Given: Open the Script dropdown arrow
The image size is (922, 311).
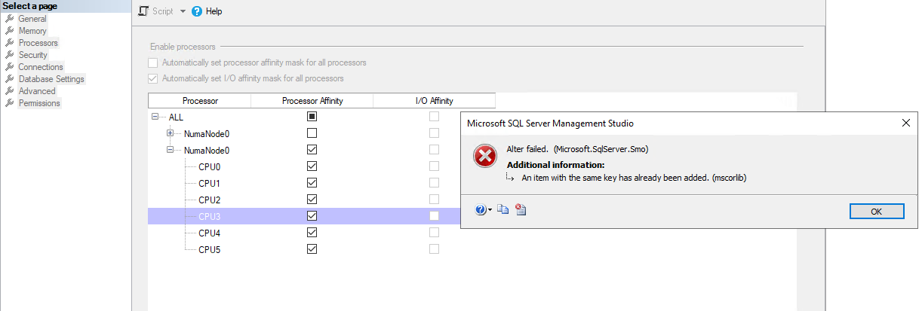Looking at the screenshot, I should (x=183, y=12).
